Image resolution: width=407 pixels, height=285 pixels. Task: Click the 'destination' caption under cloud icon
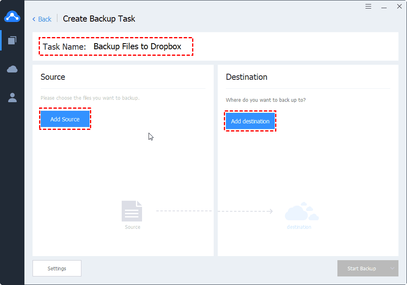tap(299, 227)
